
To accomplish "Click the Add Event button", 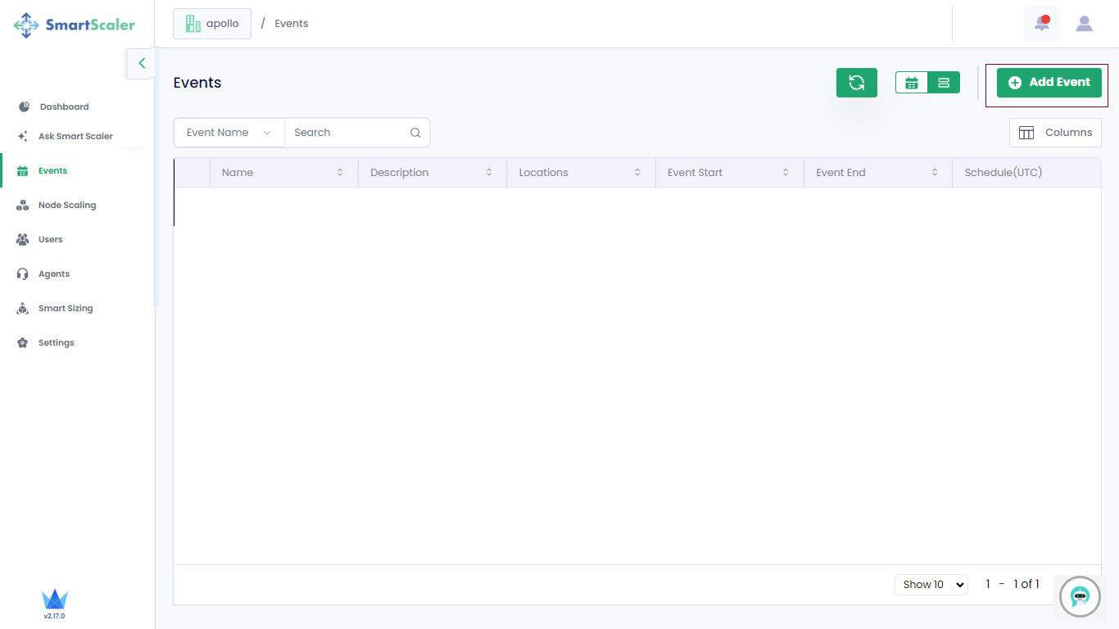I will pyautogui.click(x=1049, y=83).
